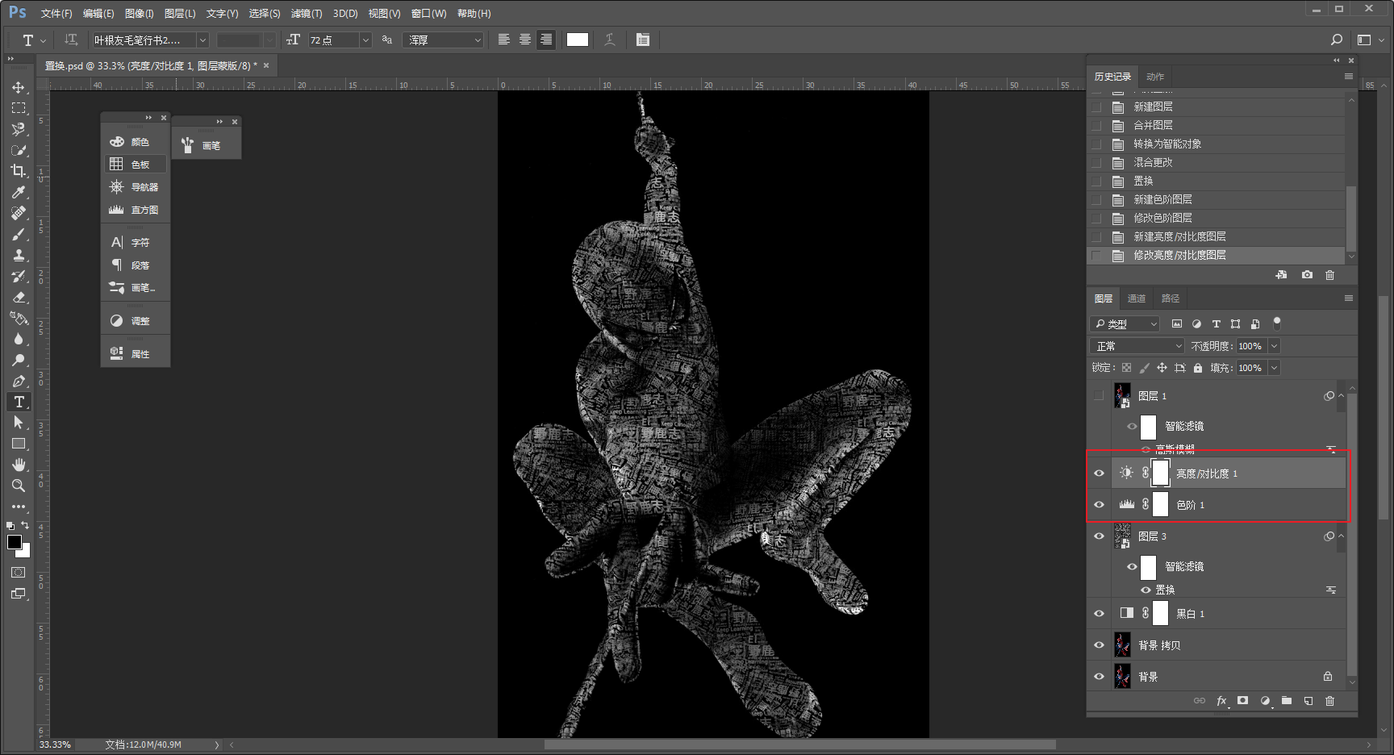This screenshot has height=755, width=1394.
Task: Switch to the 动作 tab
Action: point(1155,77)
